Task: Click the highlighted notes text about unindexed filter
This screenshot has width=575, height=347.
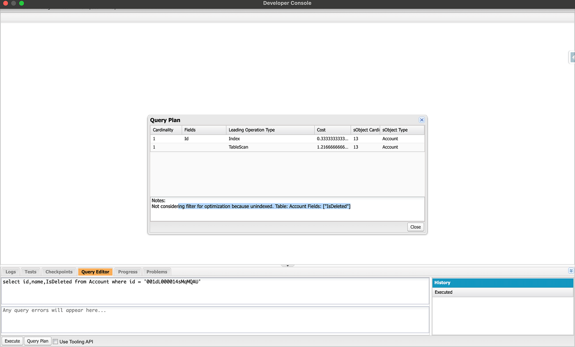Action: tap(264, 206)
